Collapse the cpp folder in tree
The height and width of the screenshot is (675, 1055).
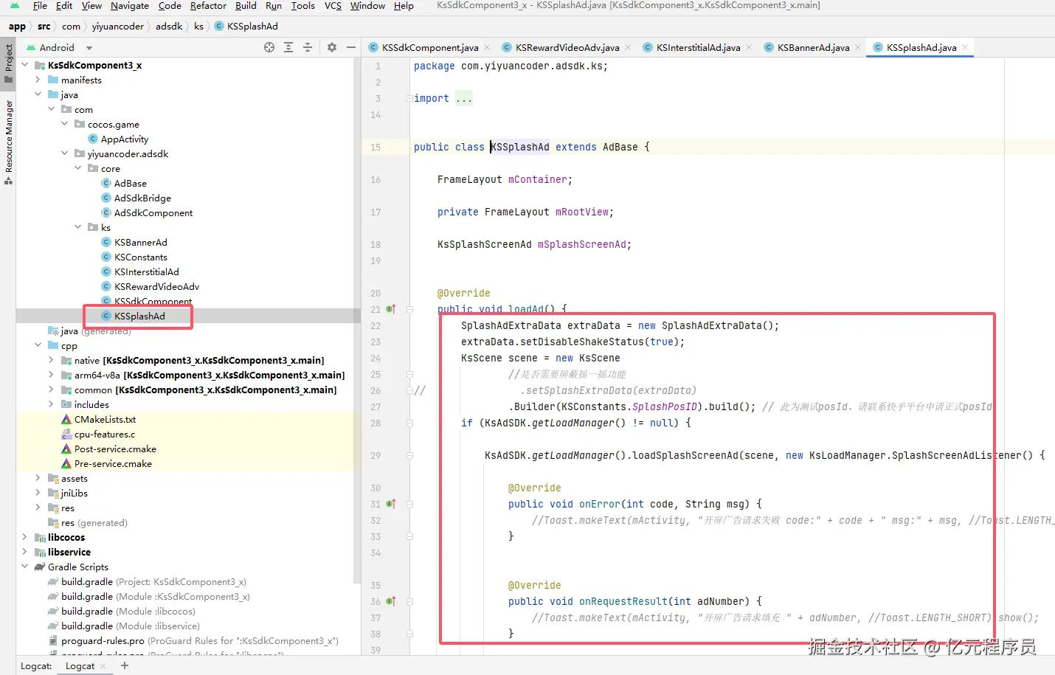(x=38, y=345)
